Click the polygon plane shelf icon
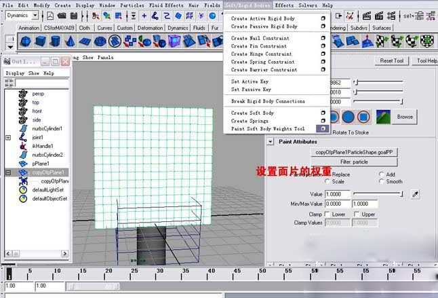 (x=85, y=41)
